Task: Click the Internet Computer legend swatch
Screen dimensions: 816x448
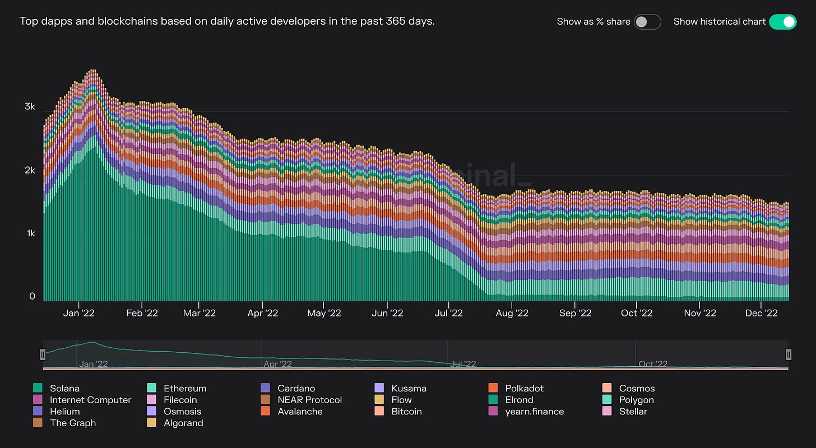Action: tap(38, 400)
